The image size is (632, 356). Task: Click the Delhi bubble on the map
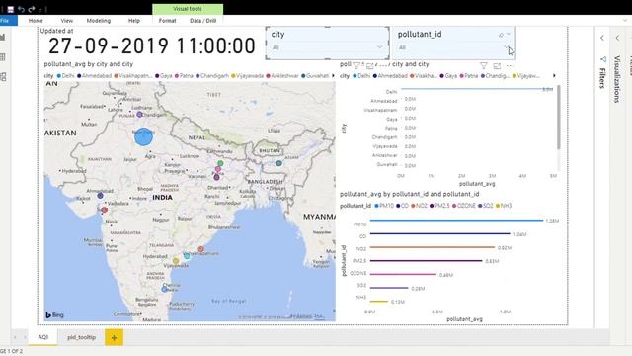pos(143,136)
